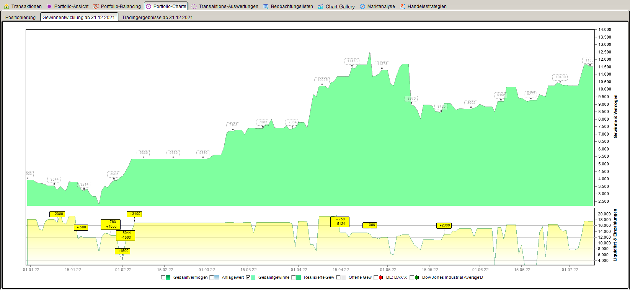Screen dimensions: 630x291
Task: Switch to Portfolio-Ansicht tab
Action: [x=68, y=6]
